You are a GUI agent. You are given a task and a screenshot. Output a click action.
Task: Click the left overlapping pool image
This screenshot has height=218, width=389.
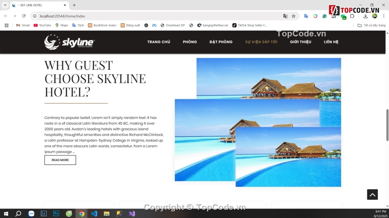coord(205,140)
